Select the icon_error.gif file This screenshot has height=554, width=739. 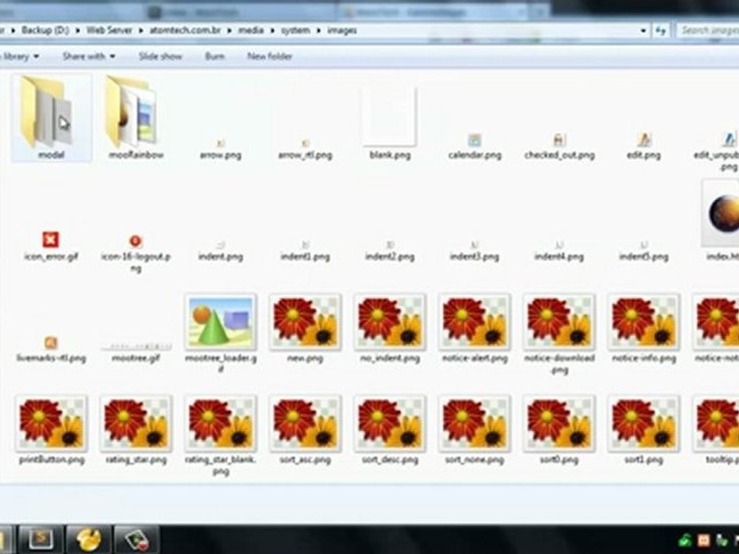tap(51, 246)
